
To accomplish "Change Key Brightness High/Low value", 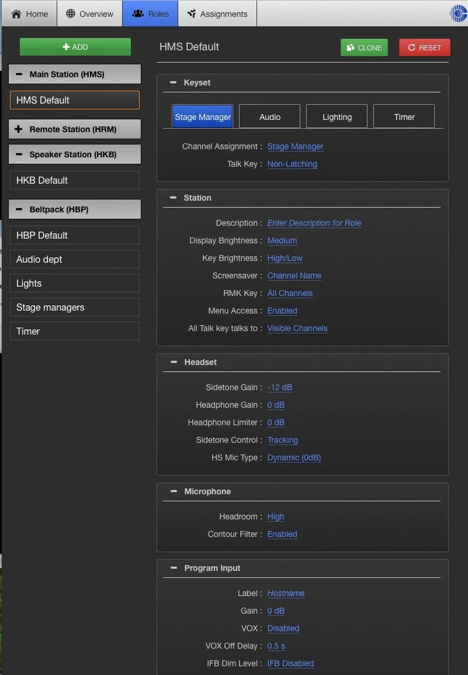I will coord(285,259).
